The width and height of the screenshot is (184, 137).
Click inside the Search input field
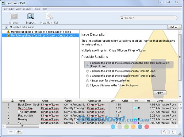[150, 18]
